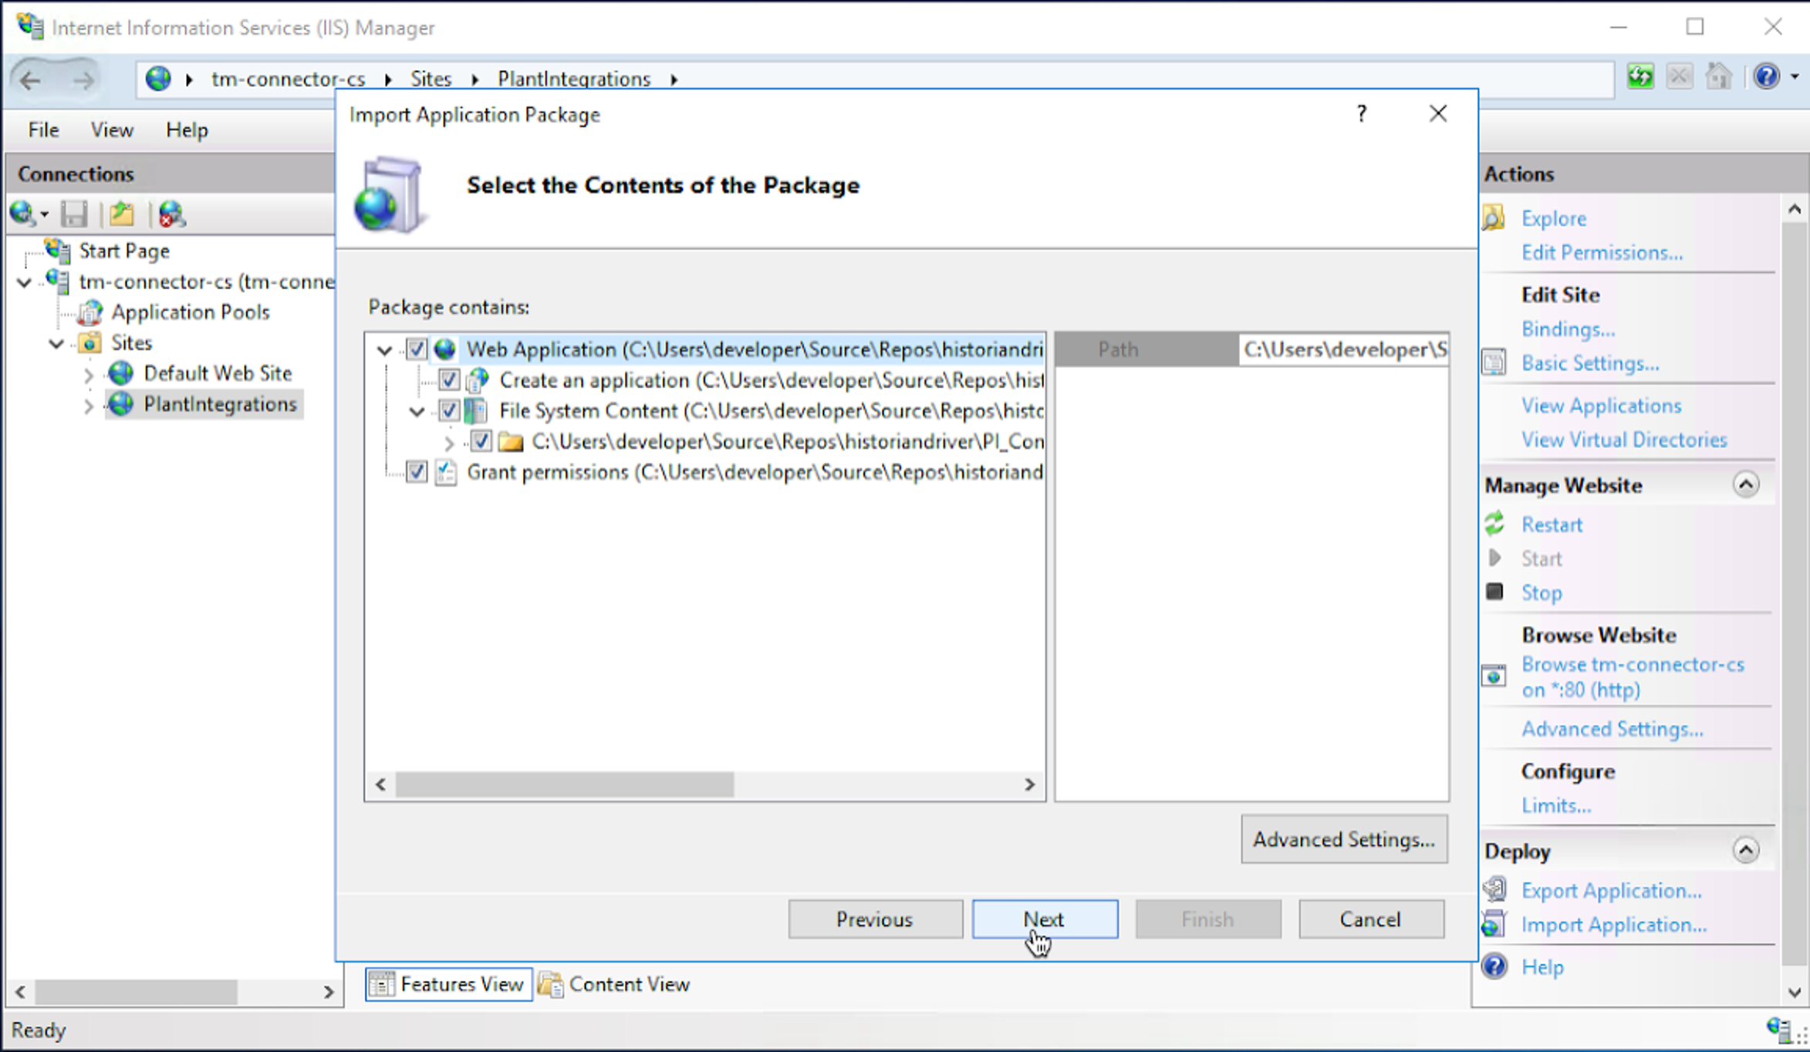Click the Stop website square icon

[1494, 592]
